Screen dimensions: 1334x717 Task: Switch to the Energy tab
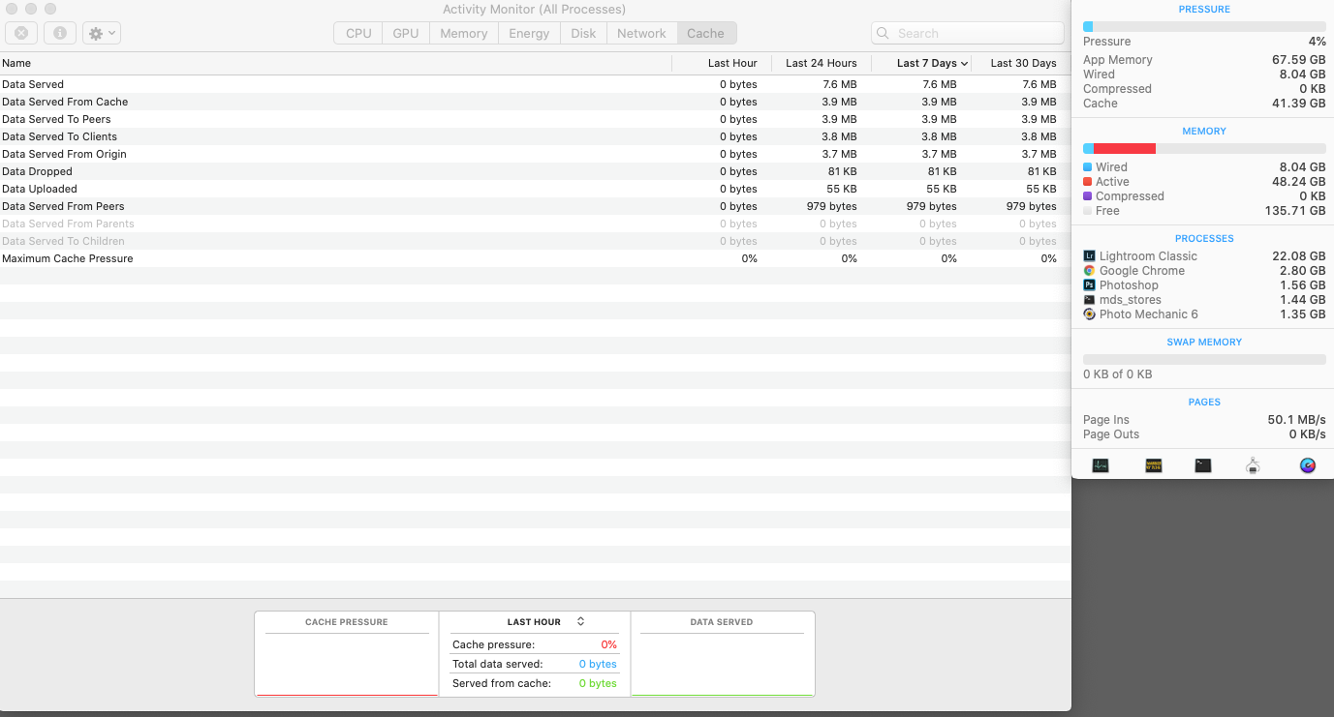pyautogui.click(x=529, y=33)
